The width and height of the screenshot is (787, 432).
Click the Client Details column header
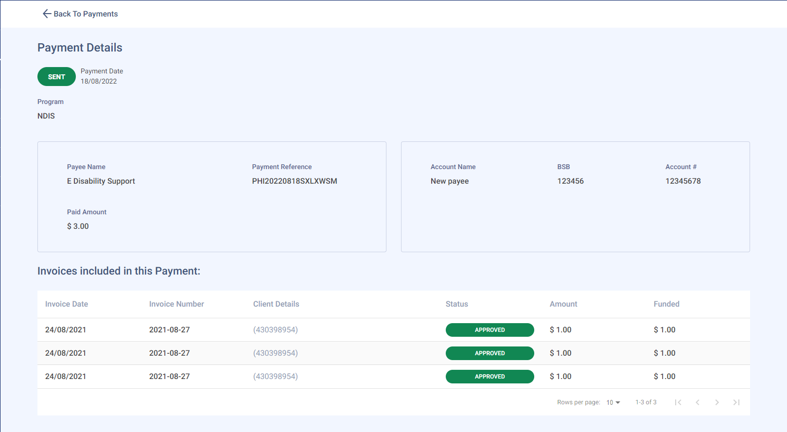[x=276, y=304]
